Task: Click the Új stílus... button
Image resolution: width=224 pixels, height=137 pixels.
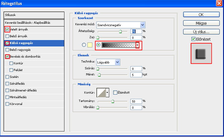Action: [x=201, y=32]
